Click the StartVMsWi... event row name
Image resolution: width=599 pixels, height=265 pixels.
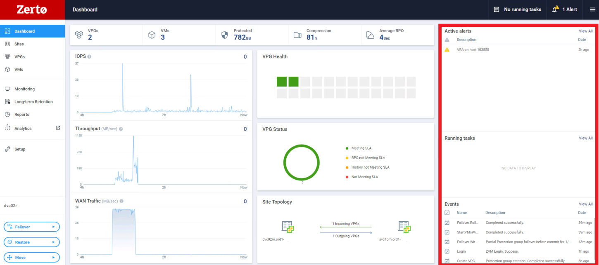tap(467, 232)
